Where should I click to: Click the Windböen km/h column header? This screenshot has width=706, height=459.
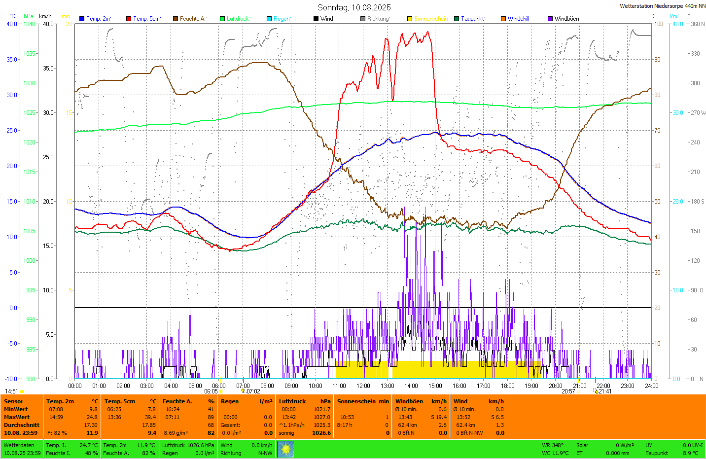point(421,401)
